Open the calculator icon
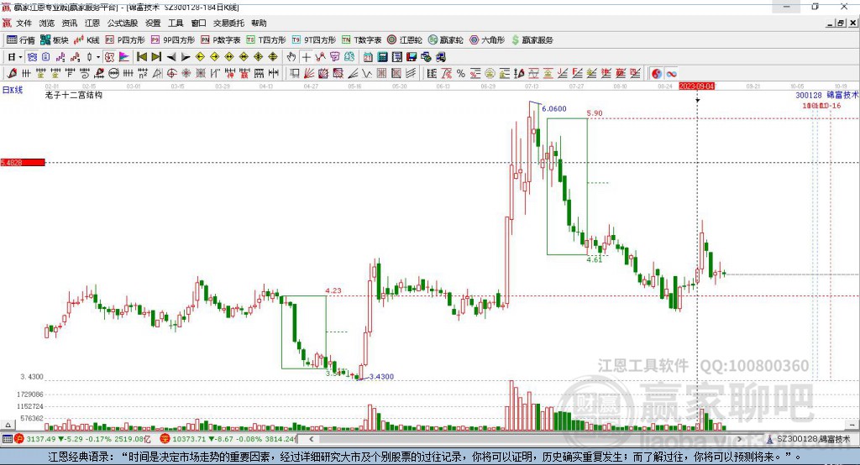This screenshot has height=465, width=860. [x=383, y=57]
